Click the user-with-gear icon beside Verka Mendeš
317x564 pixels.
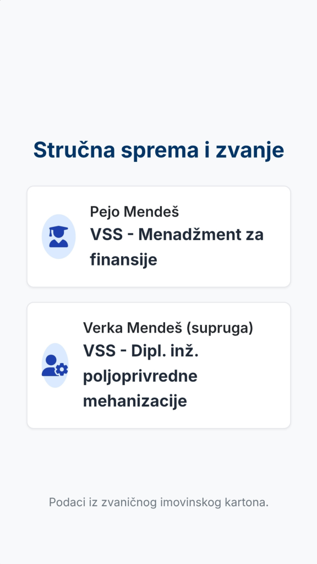pos(54,366)
